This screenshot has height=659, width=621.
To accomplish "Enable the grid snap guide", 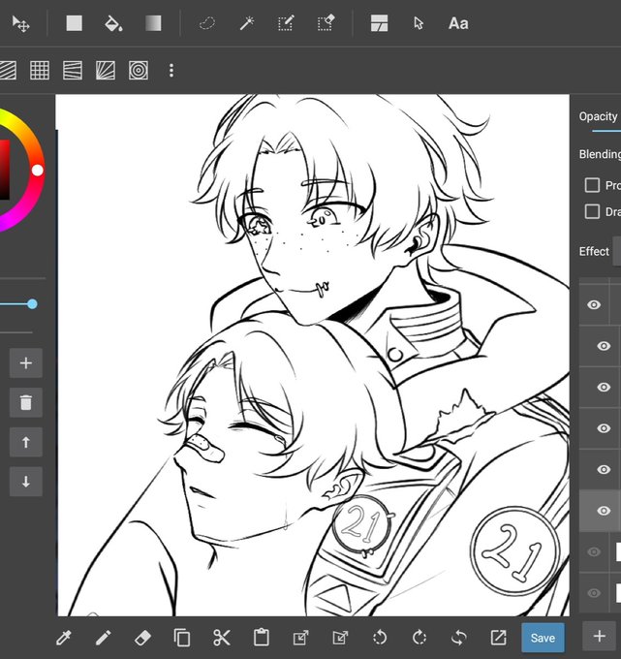I will pos(40,70).
